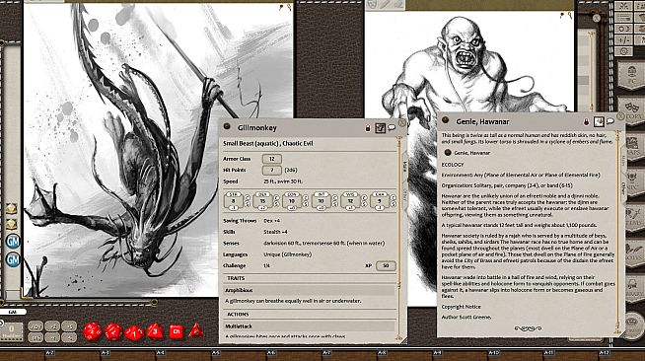Edit the Gillmonkey Armor Class value
Viewport: 645px width, 361px height.
coord(272,159)
